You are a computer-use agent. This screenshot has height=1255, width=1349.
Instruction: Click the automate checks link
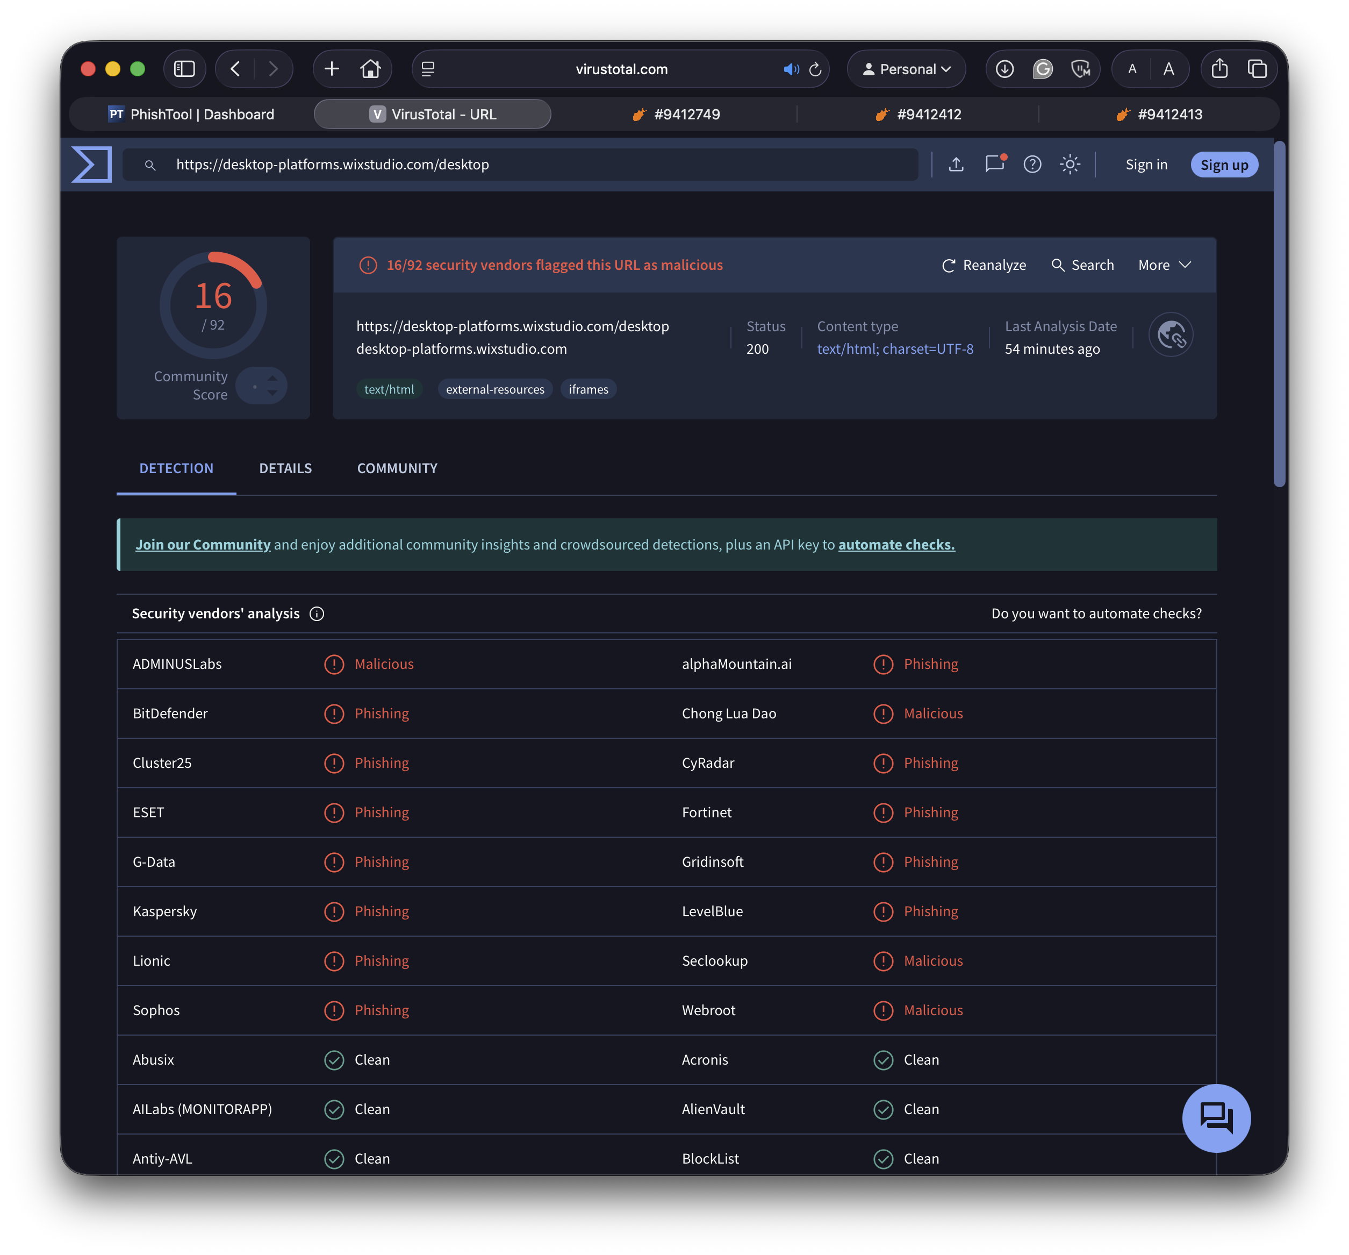[896, 544]
